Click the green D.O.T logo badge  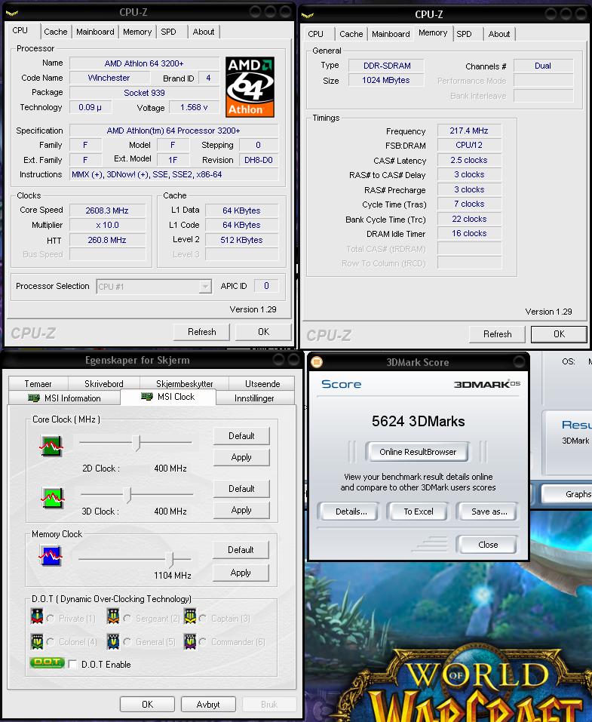[x=47, y=662]
